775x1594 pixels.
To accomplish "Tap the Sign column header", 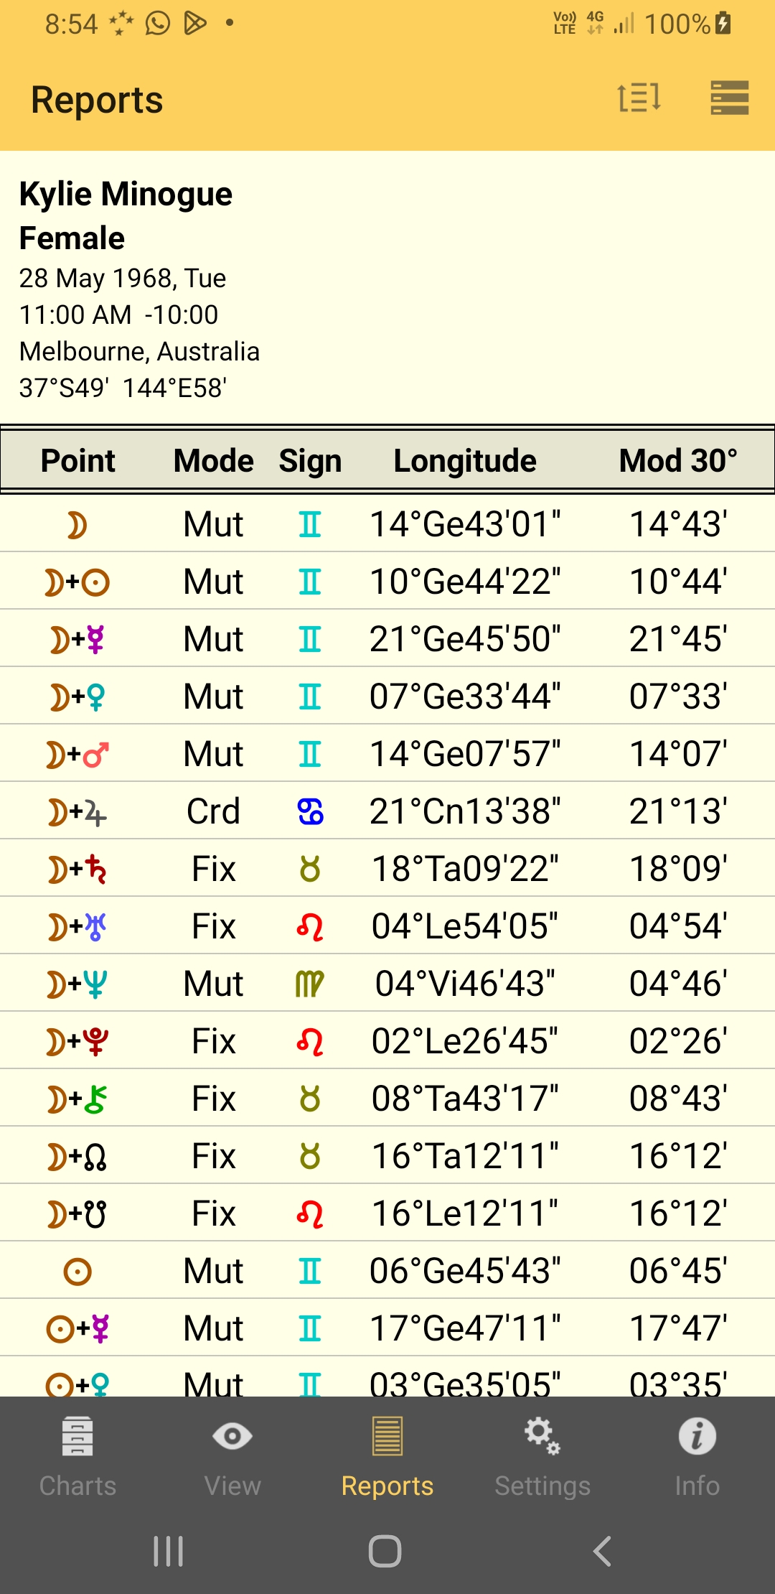I will coord(310,462).
